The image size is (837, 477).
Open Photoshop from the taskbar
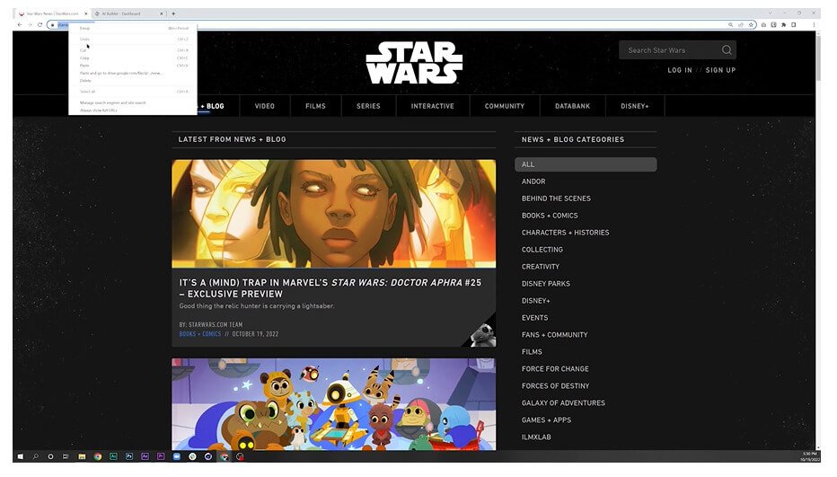pyautogui.click(x=129, y=456)
